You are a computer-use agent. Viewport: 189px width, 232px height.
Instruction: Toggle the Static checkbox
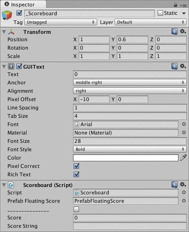coord(160,13)
